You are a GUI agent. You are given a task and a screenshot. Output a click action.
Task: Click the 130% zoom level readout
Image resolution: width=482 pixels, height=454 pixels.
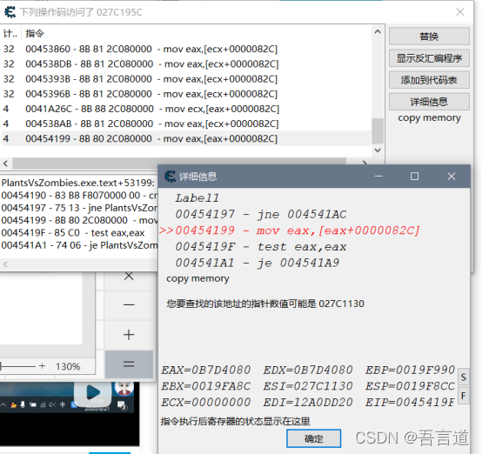click(x=68, y=366)
